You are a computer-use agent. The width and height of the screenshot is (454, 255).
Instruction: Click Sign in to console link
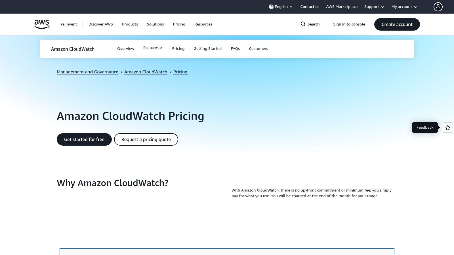tap(349, 24)
